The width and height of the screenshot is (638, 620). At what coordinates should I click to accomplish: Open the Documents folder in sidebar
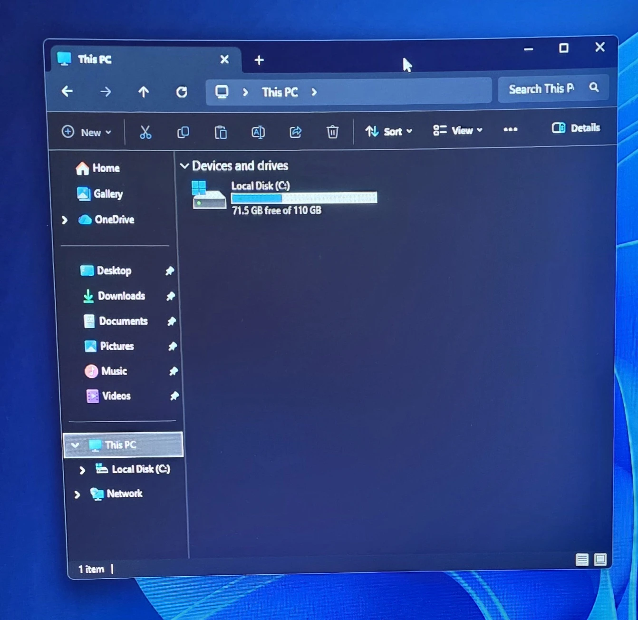pyautogui.click(x=116, y=321)
